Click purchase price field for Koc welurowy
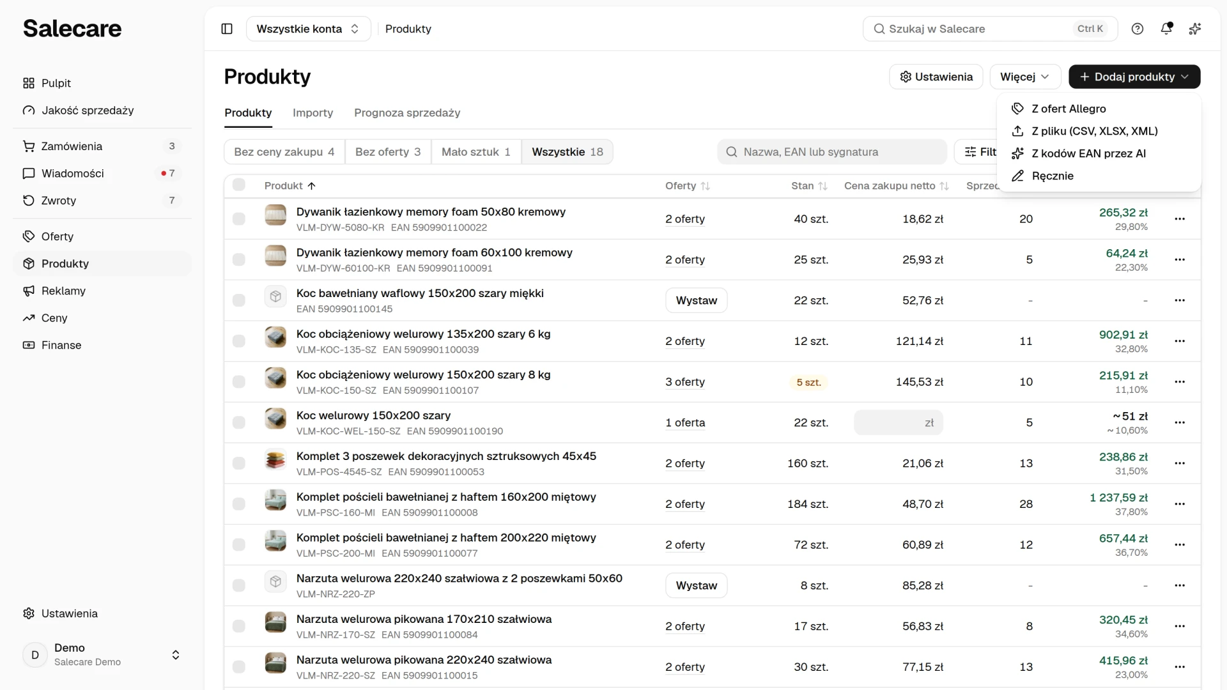 (x=899, y=422)
